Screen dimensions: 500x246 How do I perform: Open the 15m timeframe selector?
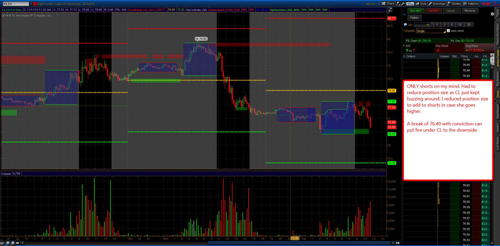pyautogui.click(x=410, y=4)
